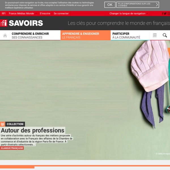Open the search magnifier icon

[165, 35]
